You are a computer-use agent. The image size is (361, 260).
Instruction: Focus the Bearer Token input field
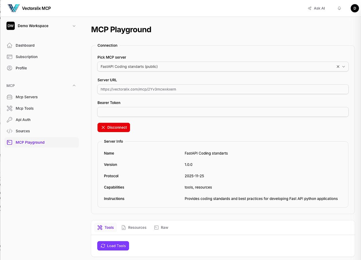pos(223,112)
